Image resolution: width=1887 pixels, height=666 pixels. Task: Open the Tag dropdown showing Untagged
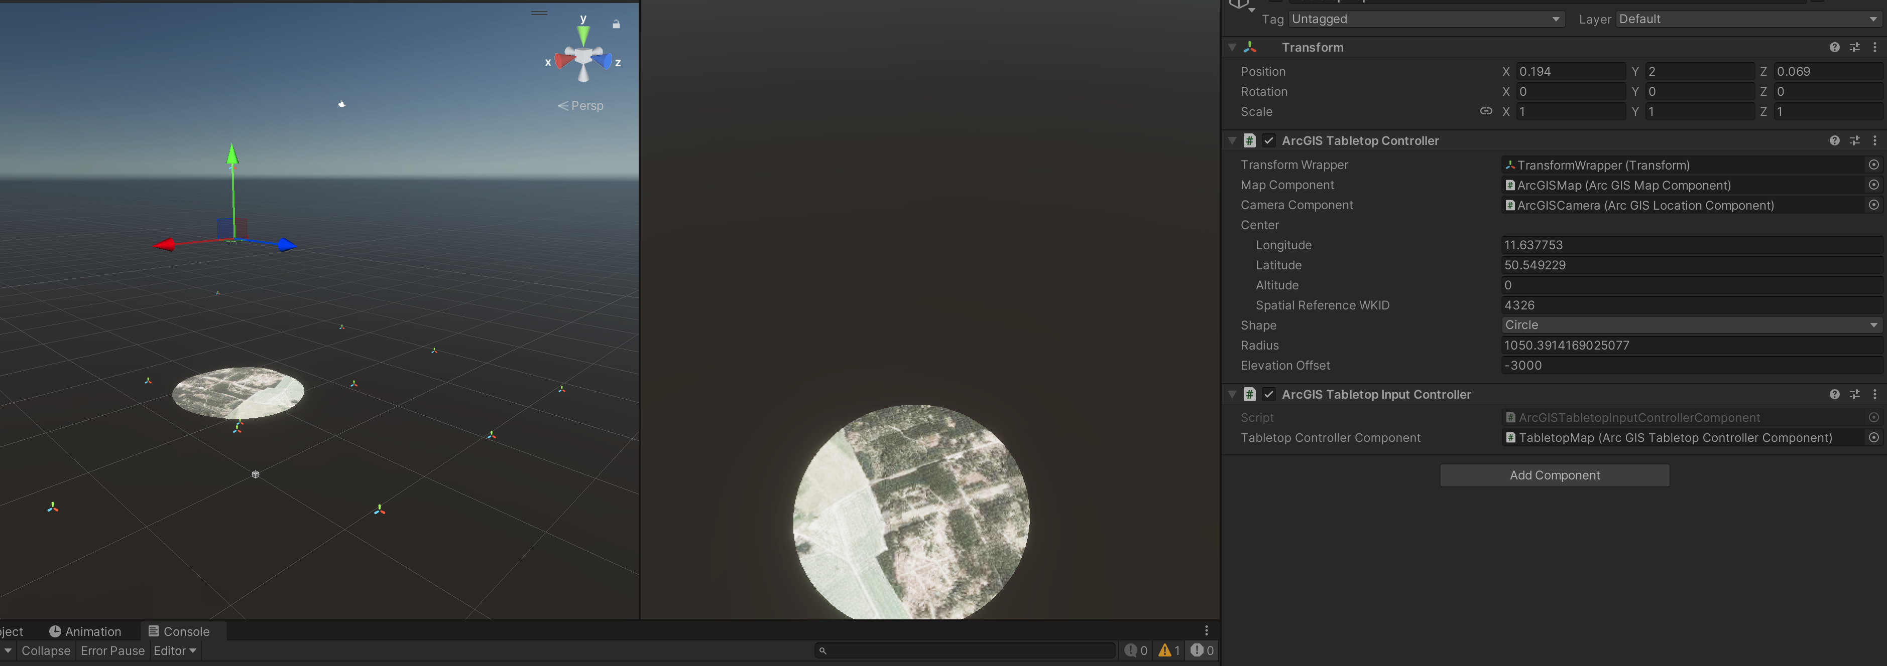coord(1426,19)
